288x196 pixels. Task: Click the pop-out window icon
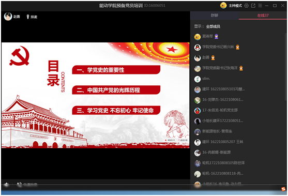point(253,6)
